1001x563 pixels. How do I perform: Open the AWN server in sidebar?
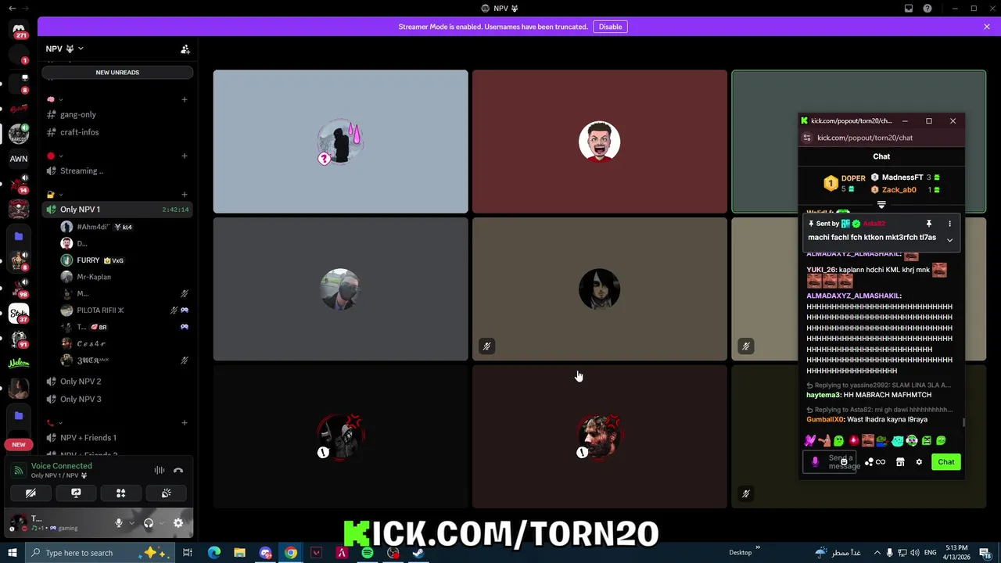(19, 159)
